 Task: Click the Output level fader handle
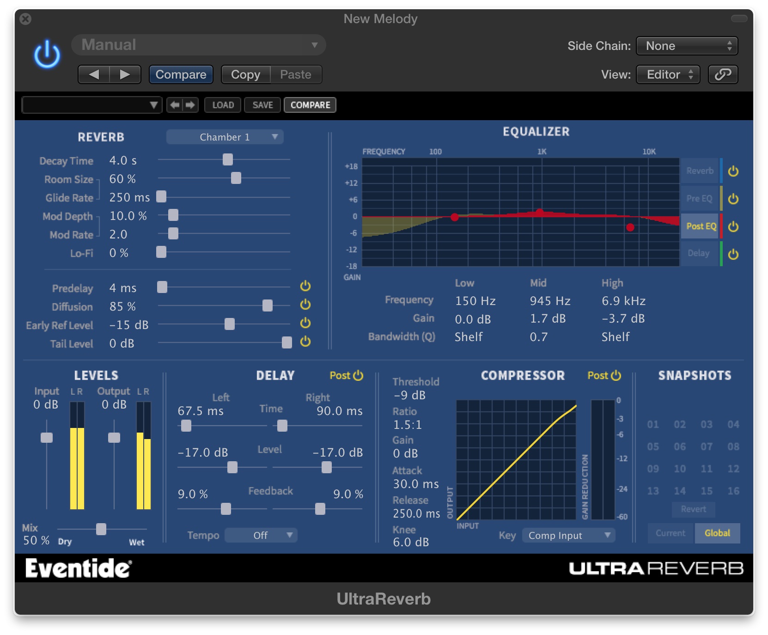114,438
